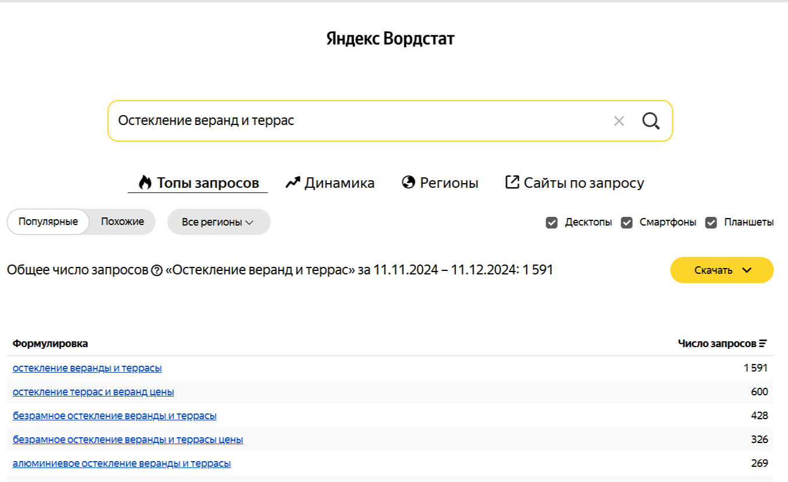The image size is (788, 482).
Task: Open the Все регионы dropdown
Action: pyautogui.click(x=219, y=222)
